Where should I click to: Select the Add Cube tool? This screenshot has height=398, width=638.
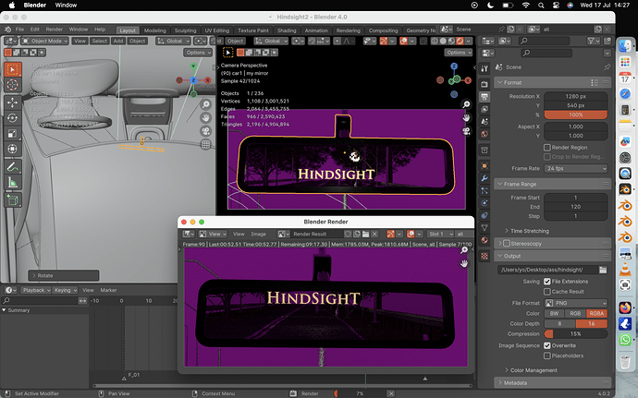pos(13,200)
